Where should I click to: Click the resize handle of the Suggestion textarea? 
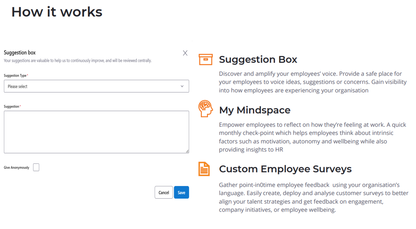click(x=187, y=151)
